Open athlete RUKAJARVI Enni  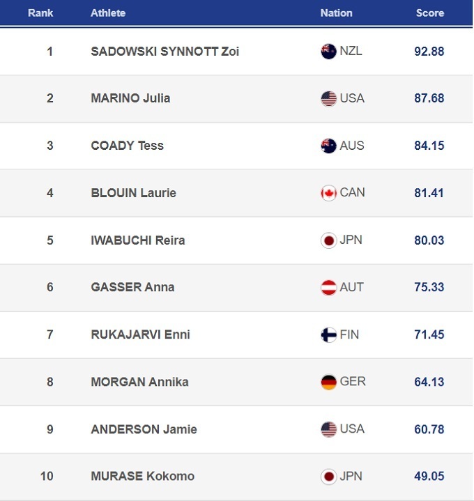140,334
